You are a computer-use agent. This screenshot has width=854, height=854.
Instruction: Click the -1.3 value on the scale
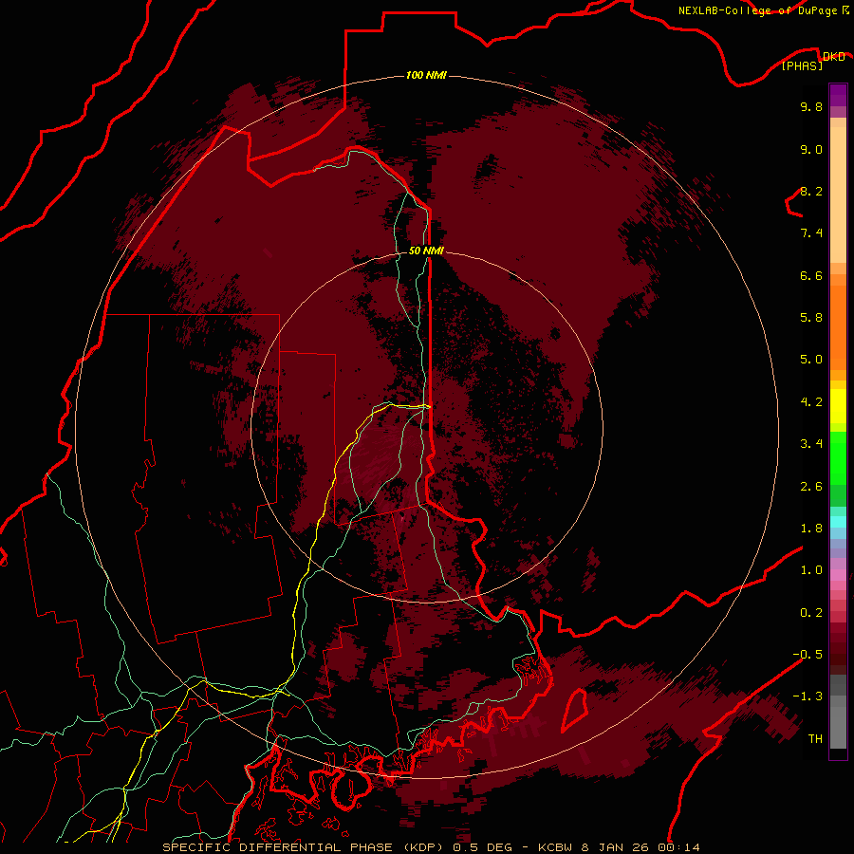[x=808, y=696]
